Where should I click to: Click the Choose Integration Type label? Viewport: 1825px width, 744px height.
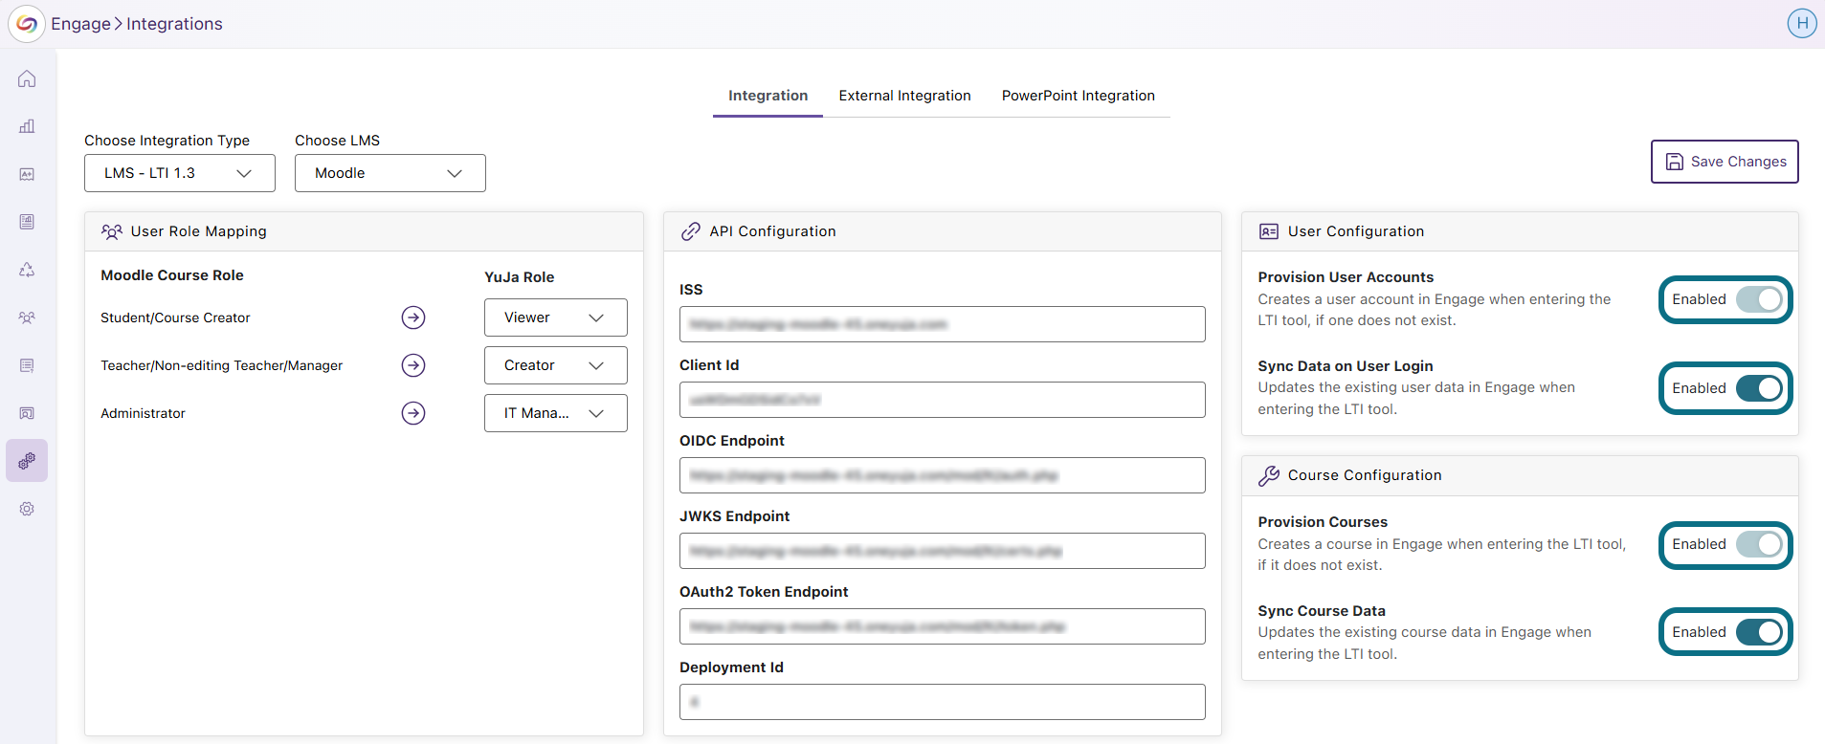[x=167, y=141]
